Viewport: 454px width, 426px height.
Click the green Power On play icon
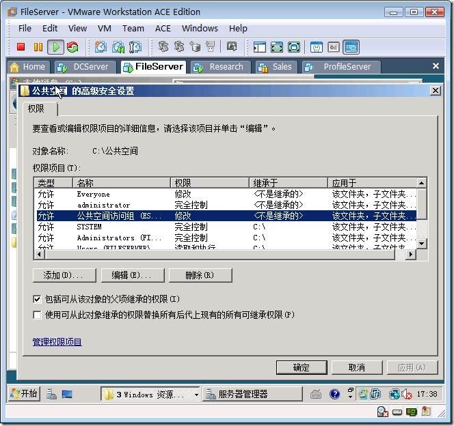tap(55, 47)
